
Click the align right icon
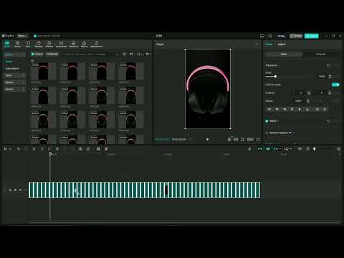click(x=285, y=109)
